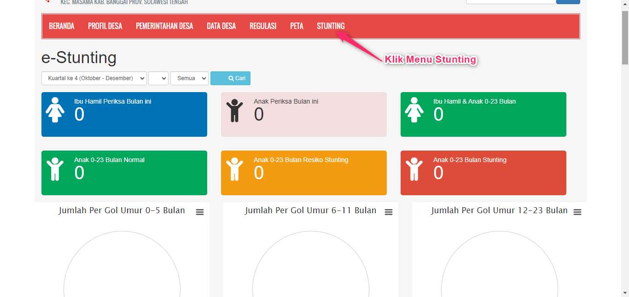629x297 pixels.
Task: Click the 'Ibu Hamil Periksa Bulan ini' label
Action: pyautogui.click(x=113, y=101)
